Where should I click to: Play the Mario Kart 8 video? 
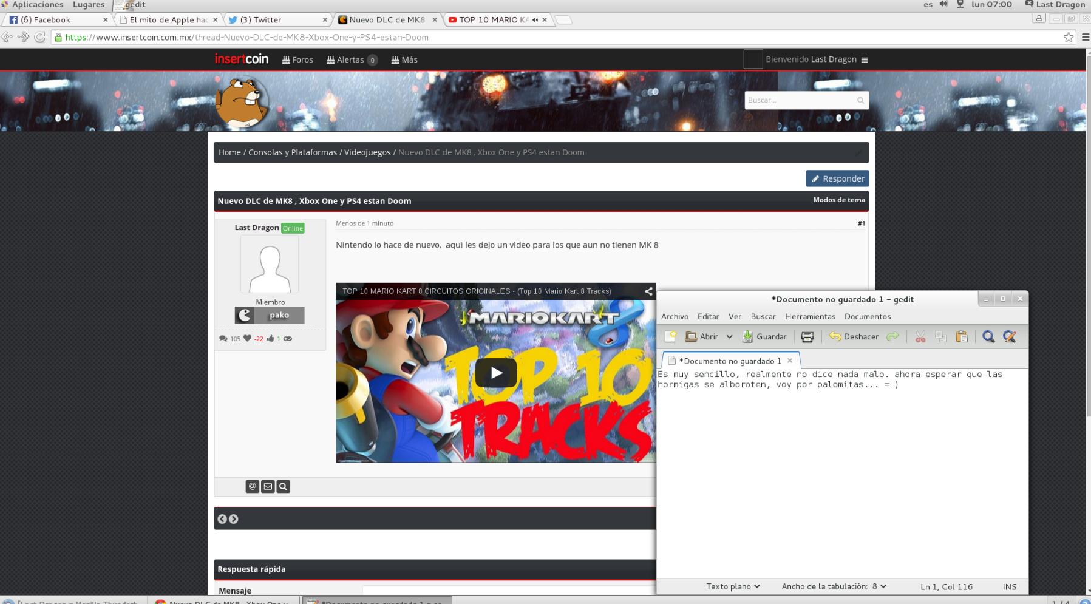coord(495,373)
